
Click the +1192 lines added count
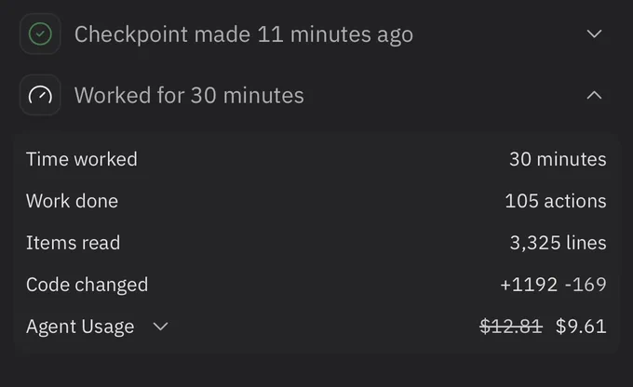click(529, 285)
